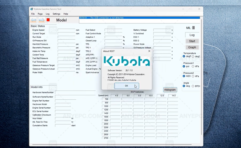241x148 pixels.
Task: Click the Start logging button
Action: pyautogui.click(x=192, y=41)
